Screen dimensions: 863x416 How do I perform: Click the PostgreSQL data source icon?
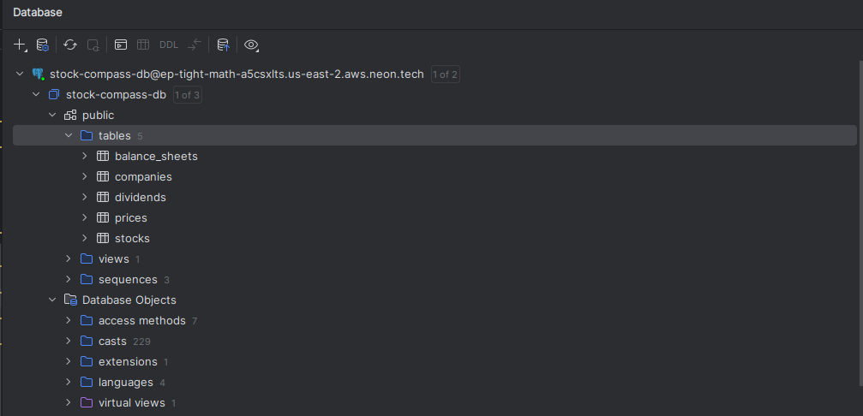pos(38,74)
